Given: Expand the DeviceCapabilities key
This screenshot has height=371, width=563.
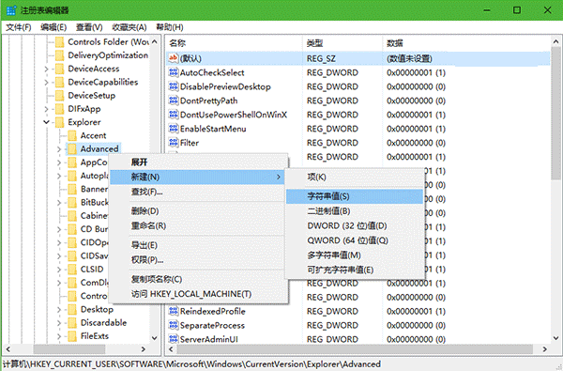Looking at the screenshot, I should 46,83.
